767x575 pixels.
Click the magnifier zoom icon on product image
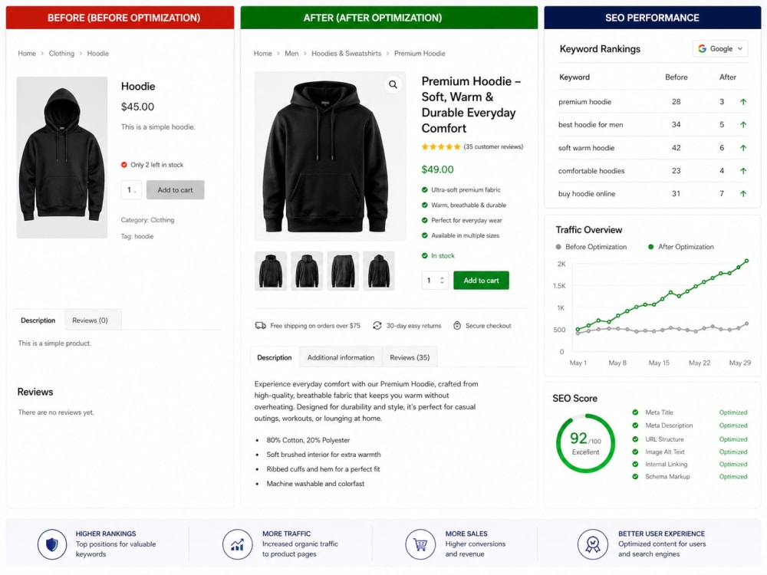coord(393,84)
